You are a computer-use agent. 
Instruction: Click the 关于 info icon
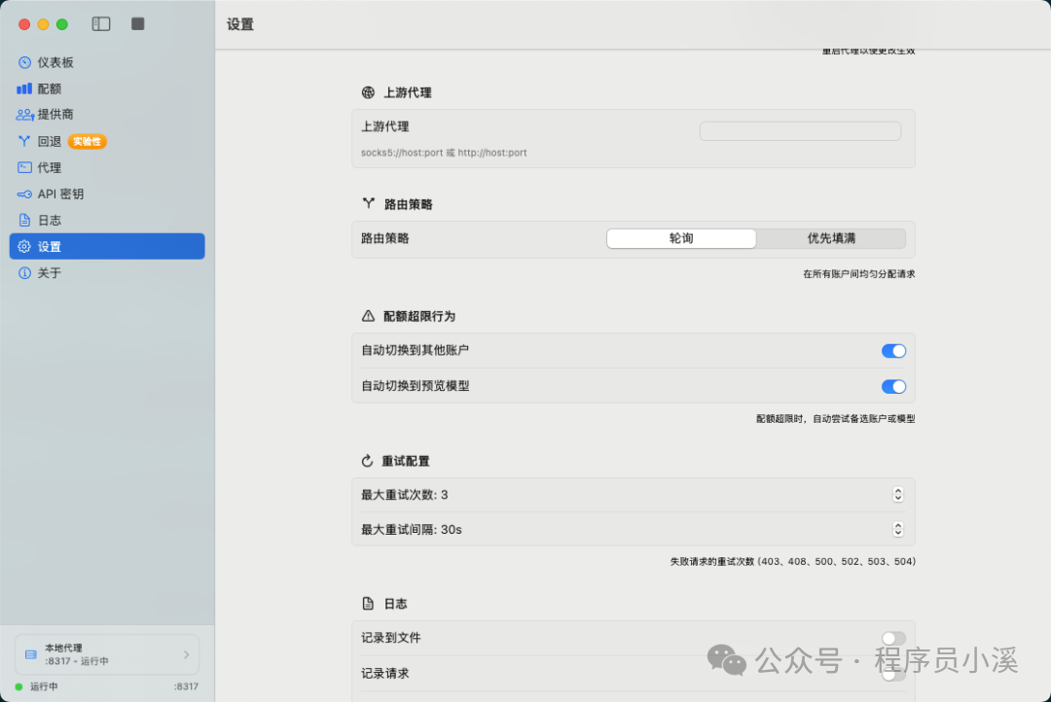click(24, 272)
